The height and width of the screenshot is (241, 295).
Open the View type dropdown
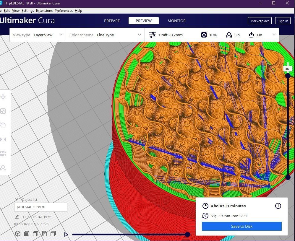click(x=38, y=35)
